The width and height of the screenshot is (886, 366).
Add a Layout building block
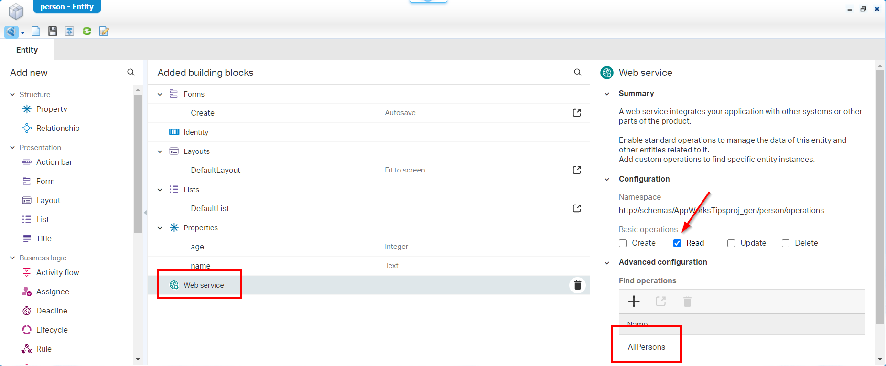(48, 200)
